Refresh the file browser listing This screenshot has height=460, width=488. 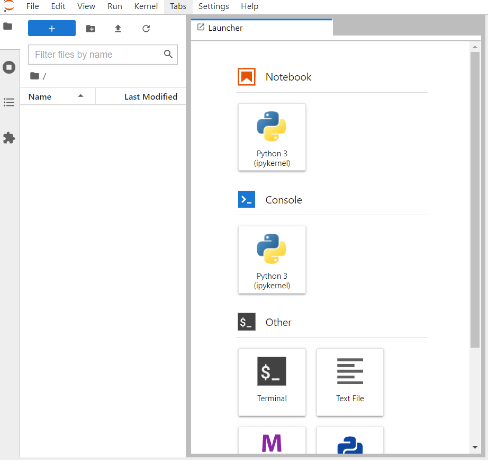[146, 29]
